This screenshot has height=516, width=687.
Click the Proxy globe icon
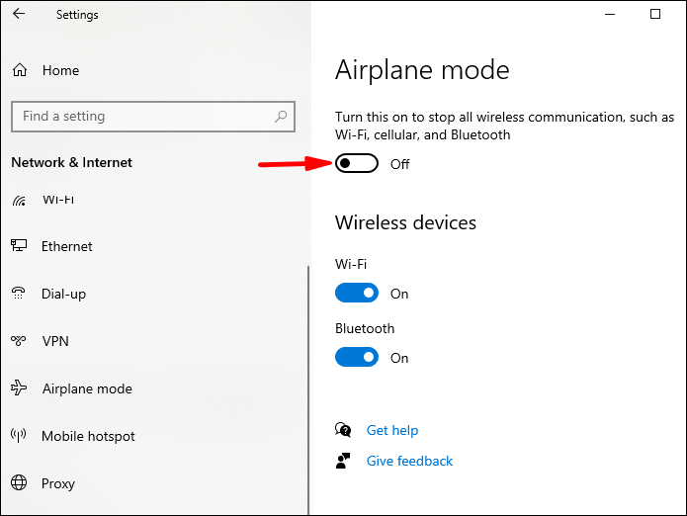[19, 483]
